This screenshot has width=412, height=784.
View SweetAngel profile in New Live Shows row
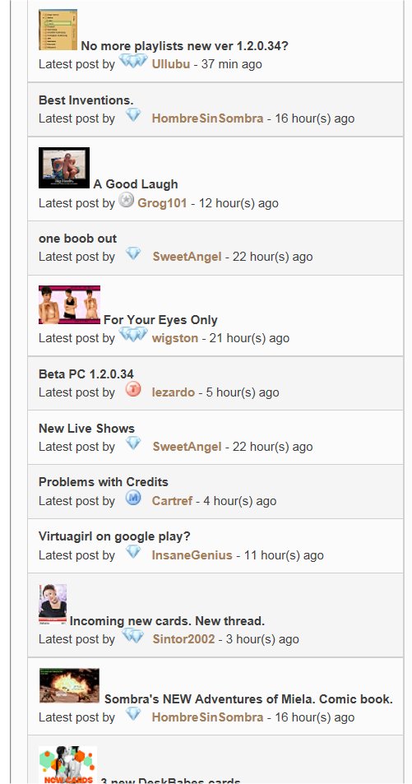coord(187,447)
